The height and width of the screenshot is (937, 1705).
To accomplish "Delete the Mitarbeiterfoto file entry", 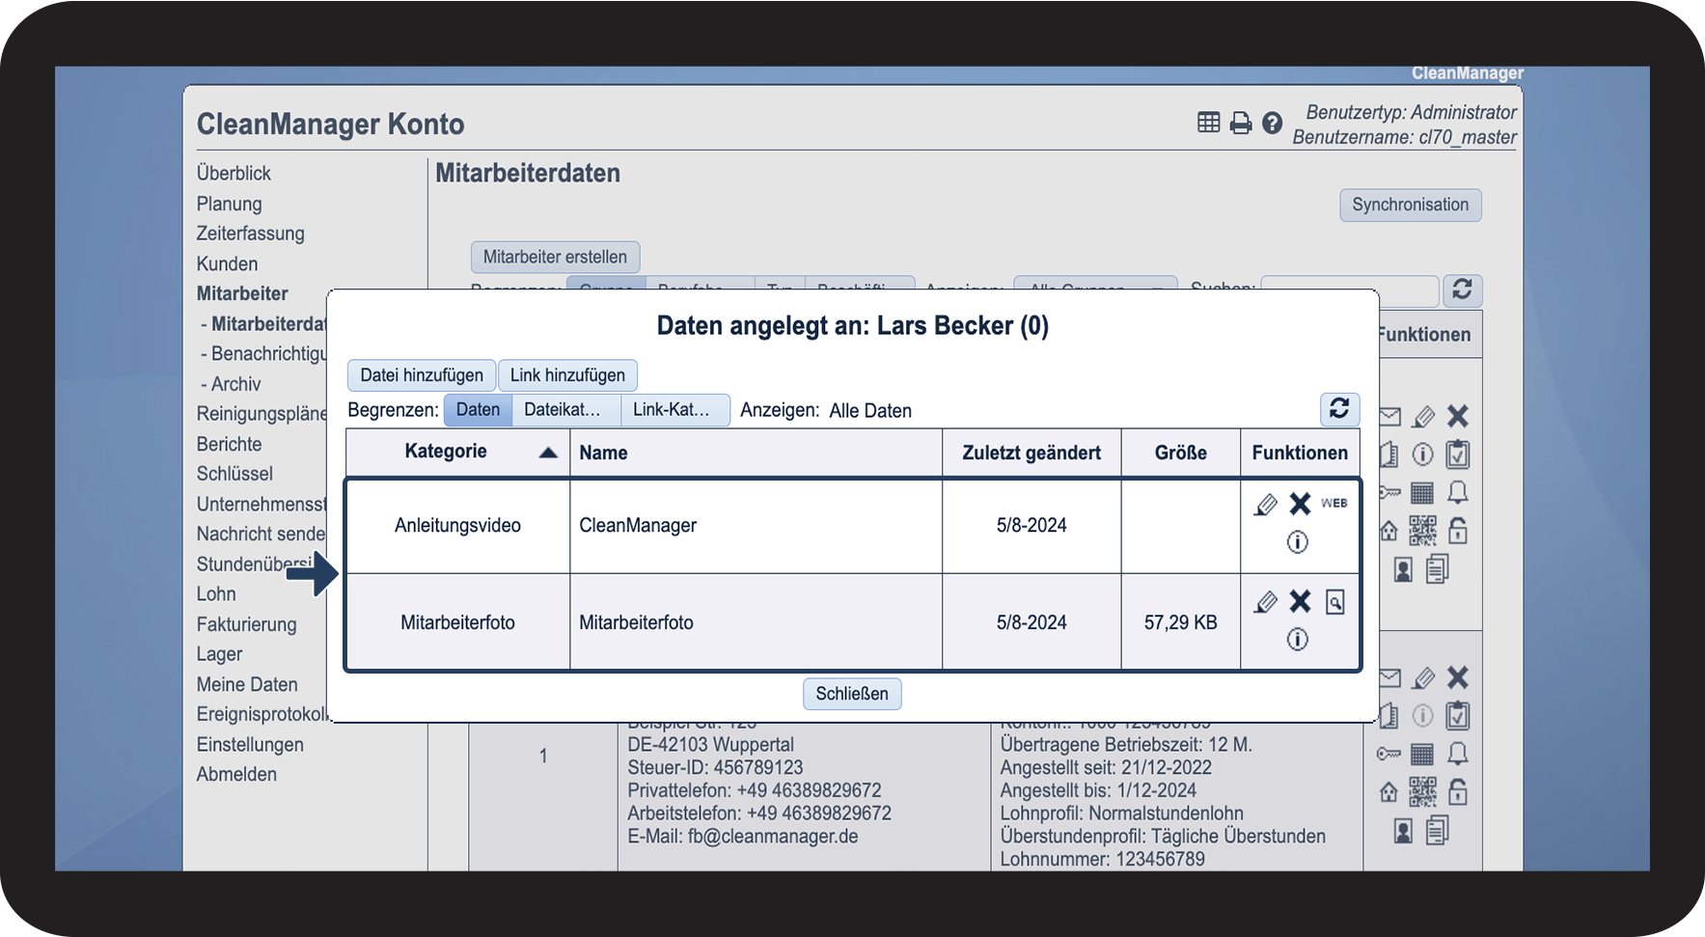I will pyautogui.click(x=1300, y=602).
